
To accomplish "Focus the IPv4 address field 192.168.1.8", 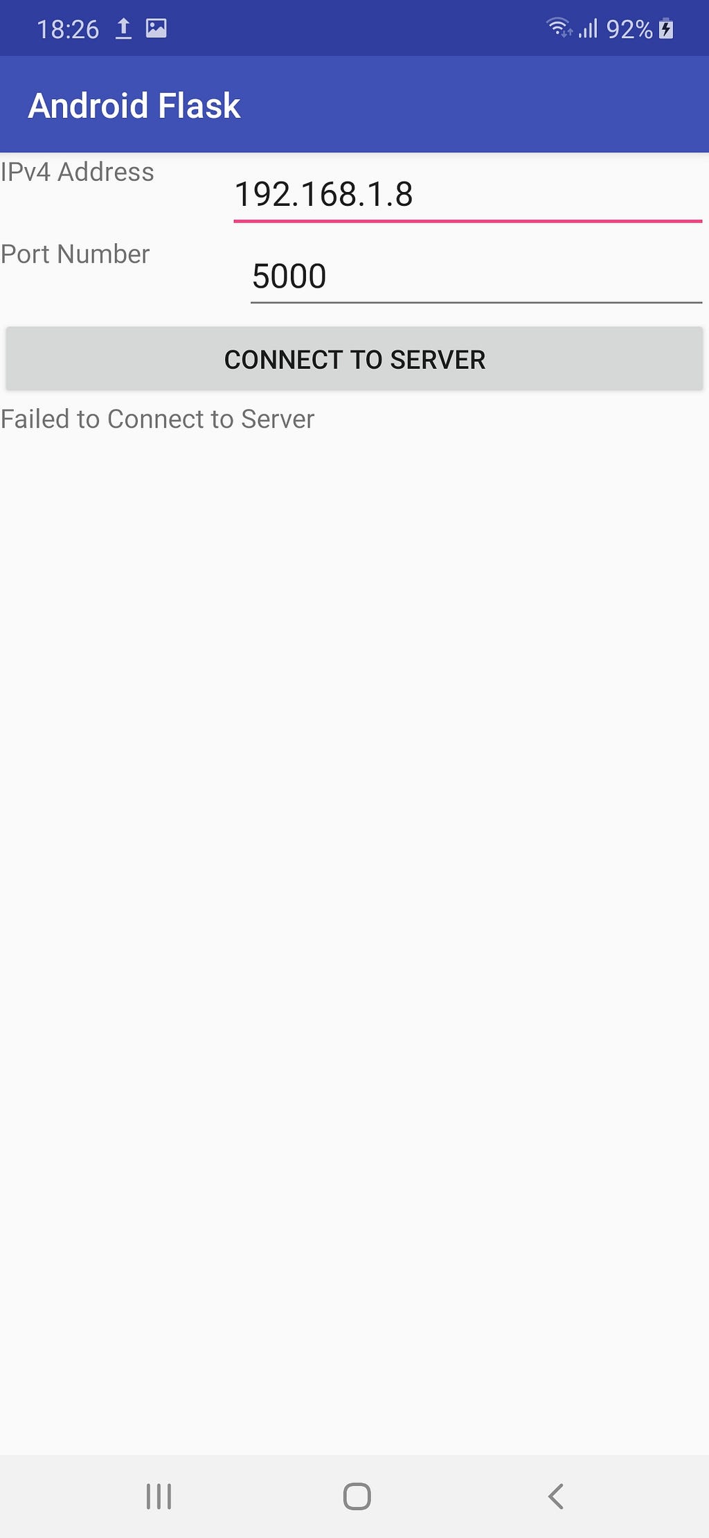I will (x=468, y=194).
